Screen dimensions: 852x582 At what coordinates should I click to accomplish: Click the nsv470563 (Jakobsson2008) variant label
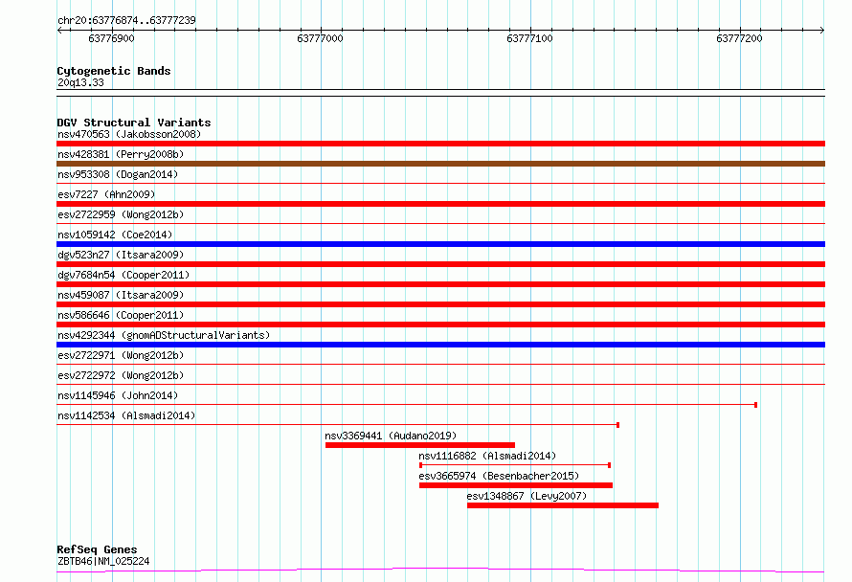129,134
